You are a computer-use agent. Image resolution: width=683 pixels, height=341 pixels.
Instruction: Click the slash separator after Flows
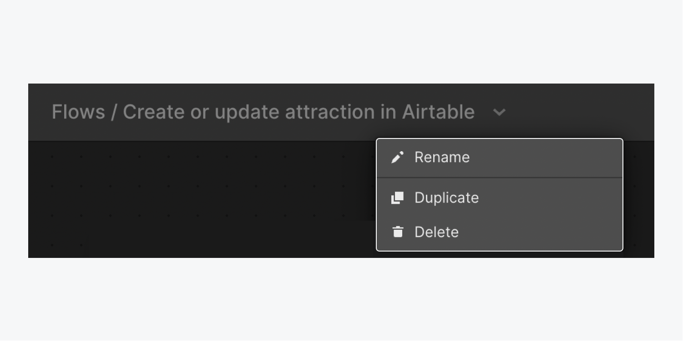click(114, 112)
